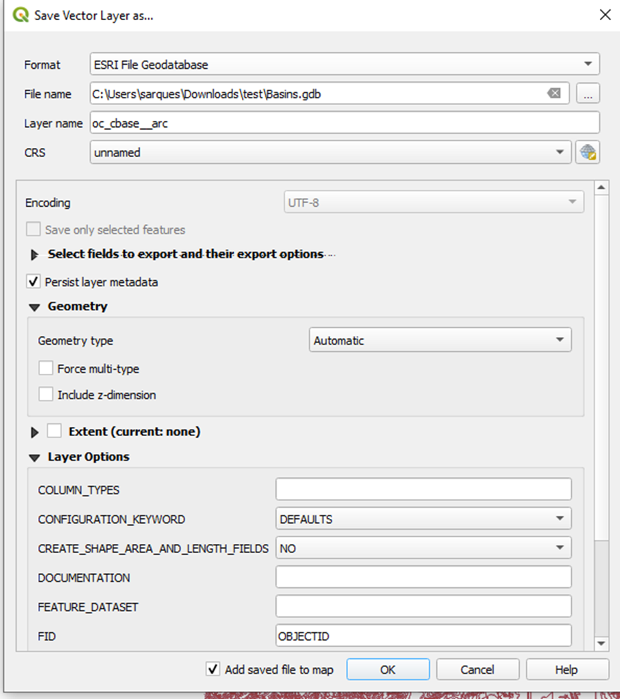Viewport: 620px width, 699px height.
Task: Click the DOCUMENTATION input field
Action: [423, 577]
